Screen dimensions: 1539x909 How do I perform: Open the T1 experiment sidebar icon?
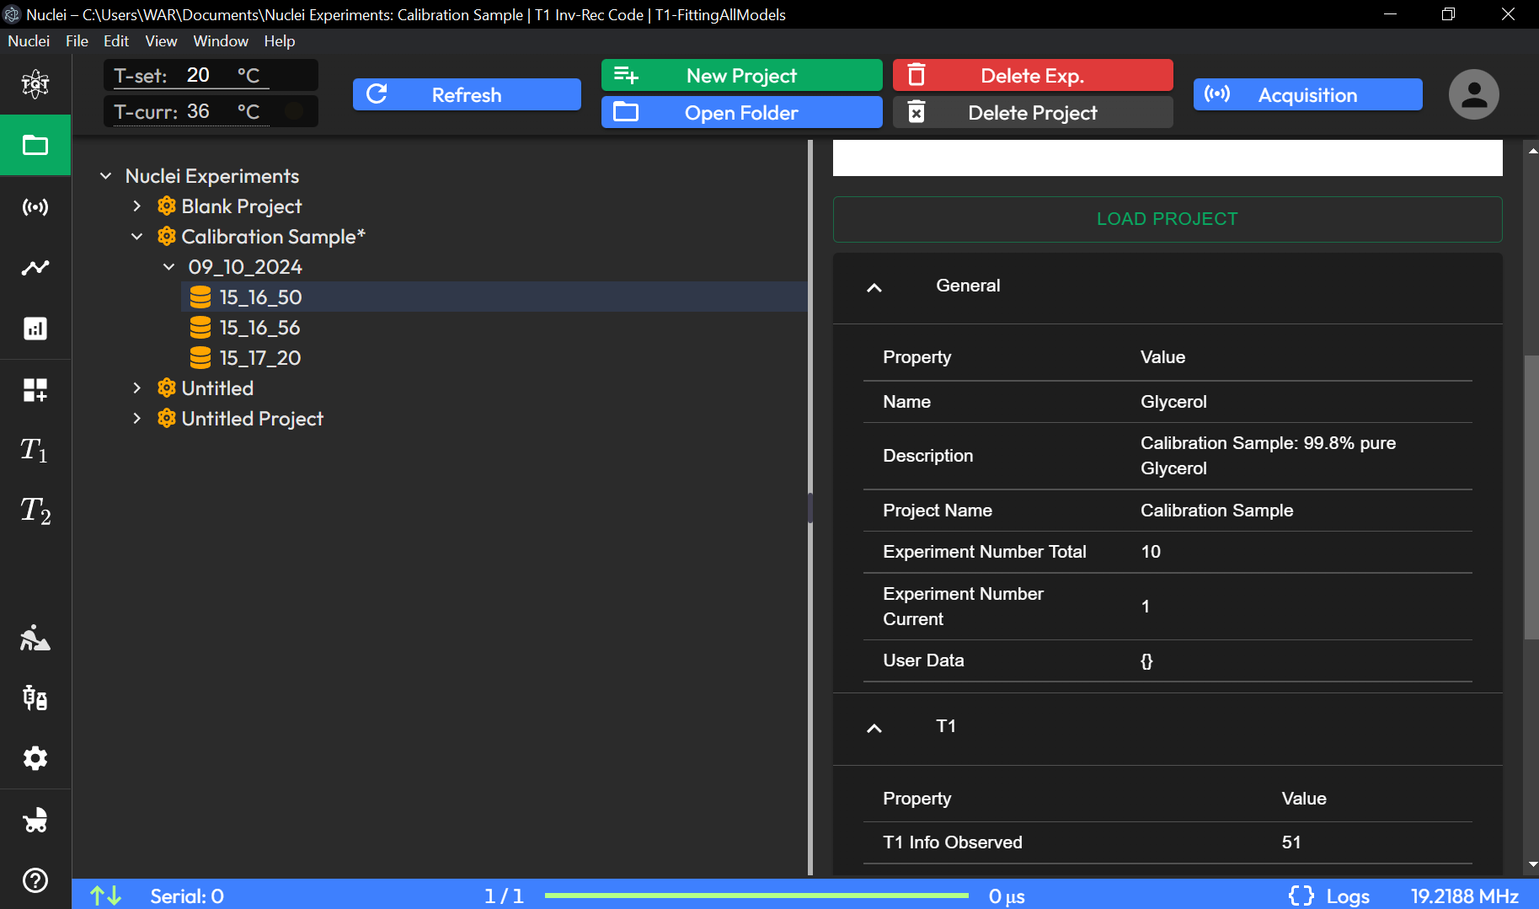point(35,450)
